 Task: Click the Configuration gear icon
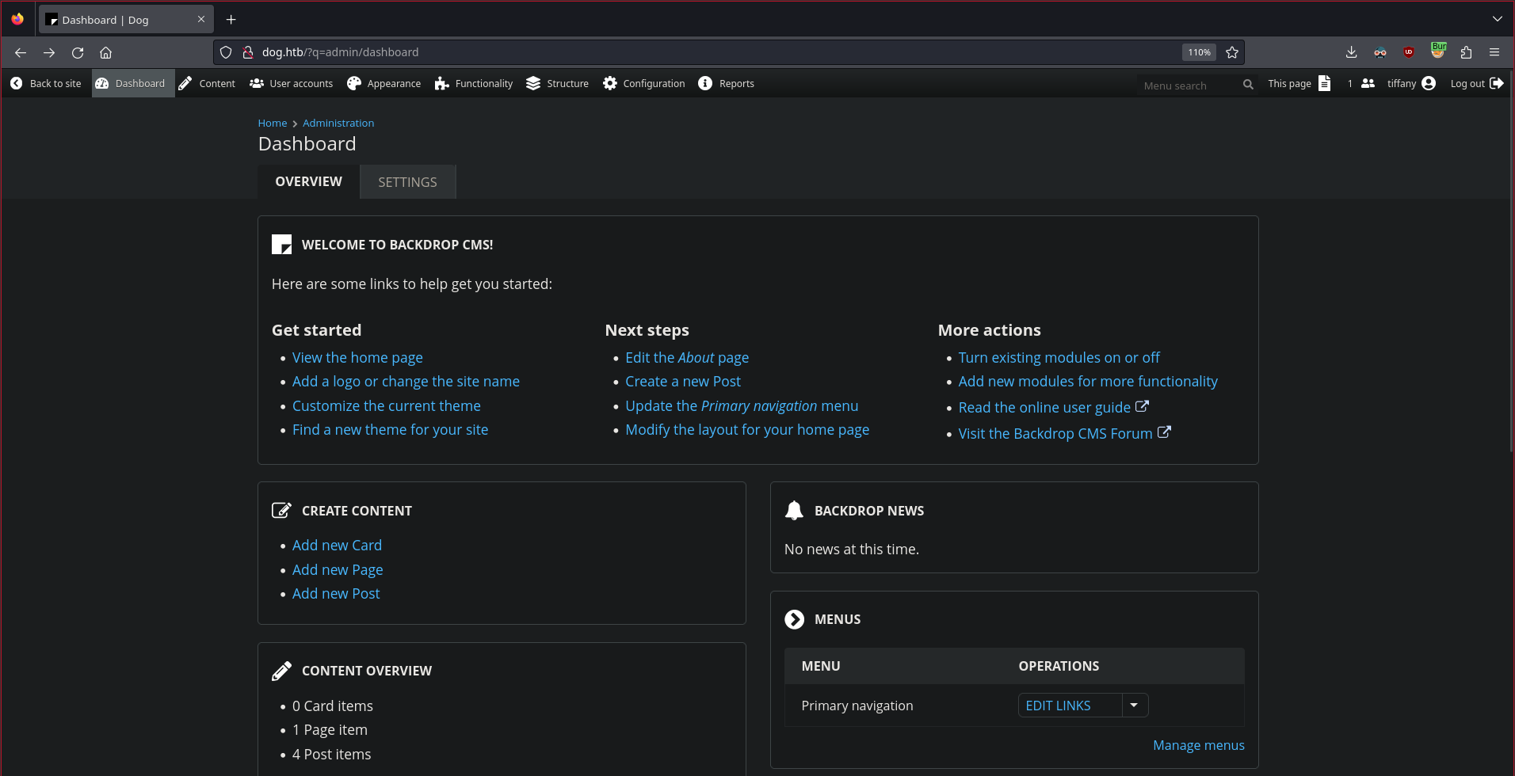pos(609,83)
